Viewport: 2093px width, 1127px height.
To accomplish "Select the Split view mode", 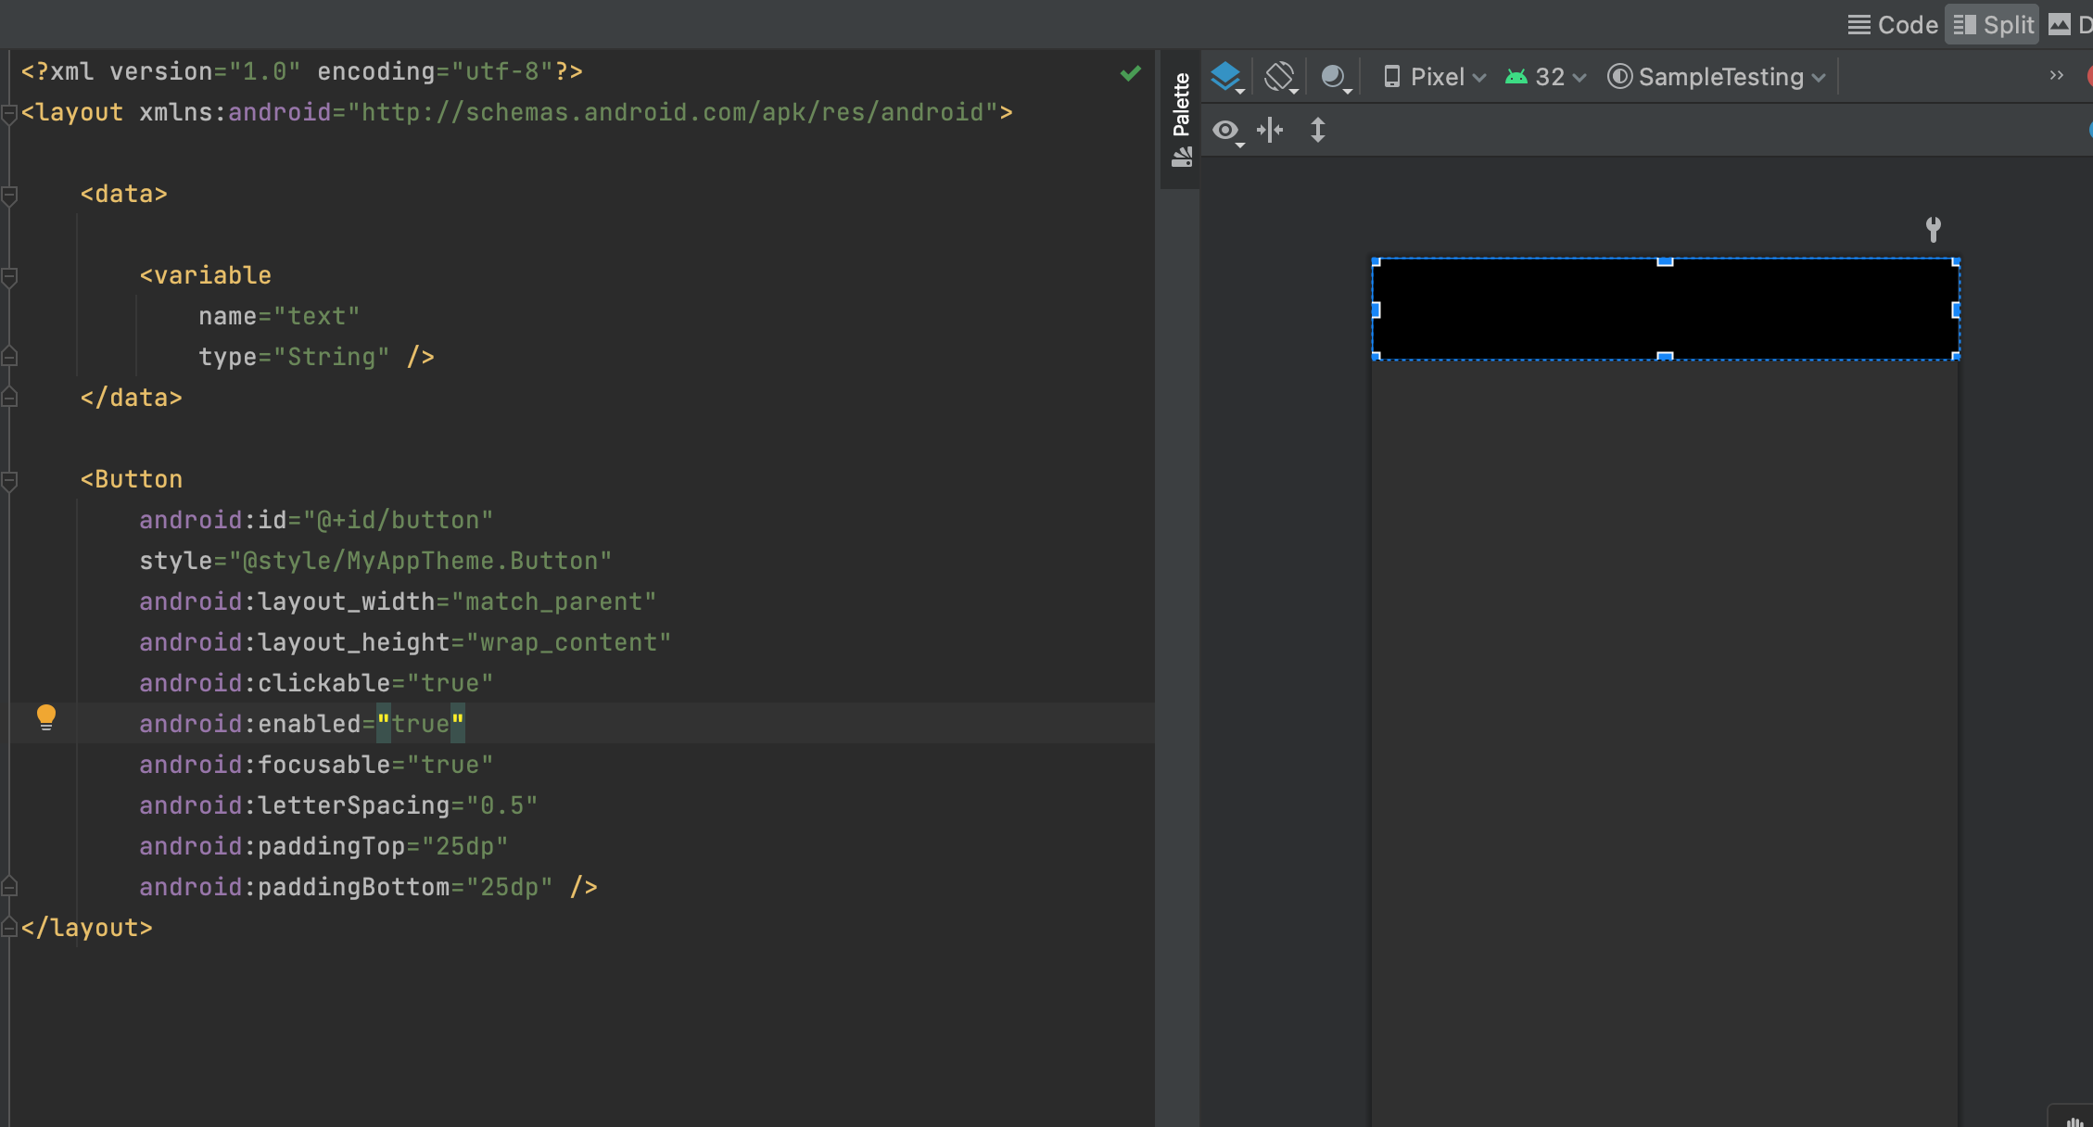I will 1993,25.
